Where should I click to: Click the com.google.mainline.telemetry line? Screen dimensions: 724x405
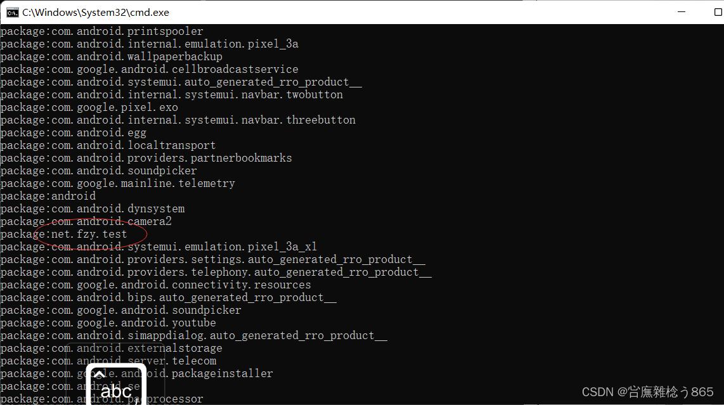pyautogui.click(x=117, y=183)
